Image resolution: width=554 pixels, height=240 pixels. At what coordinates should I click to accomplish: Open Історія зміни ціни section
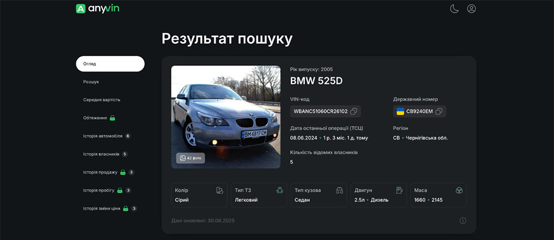(x=102, y=208)
